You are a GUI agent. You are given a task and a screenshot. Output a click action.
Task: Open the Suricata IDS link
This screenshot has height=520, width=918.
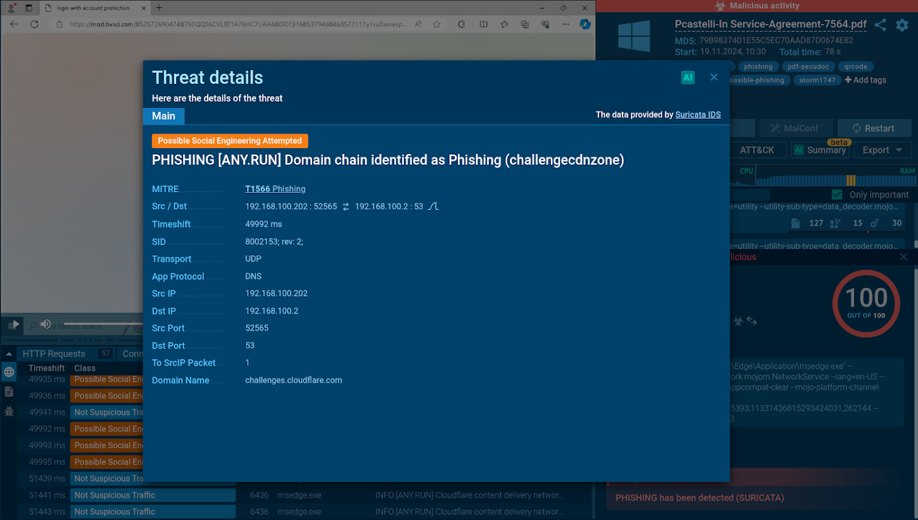click(698, 115)
